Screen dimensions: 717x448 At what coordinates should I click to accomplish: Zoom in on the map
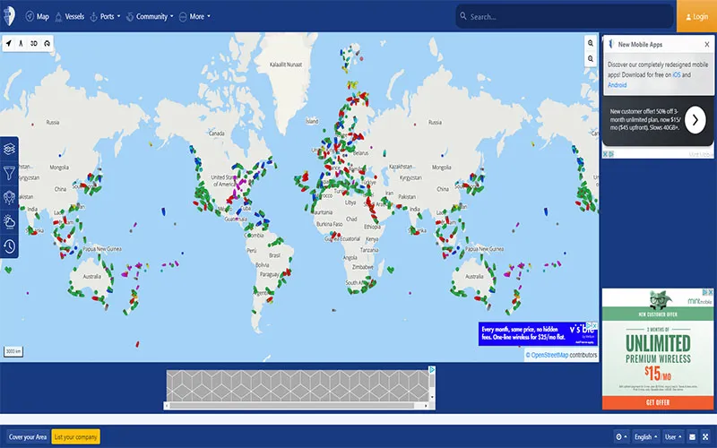pos(591,43)
